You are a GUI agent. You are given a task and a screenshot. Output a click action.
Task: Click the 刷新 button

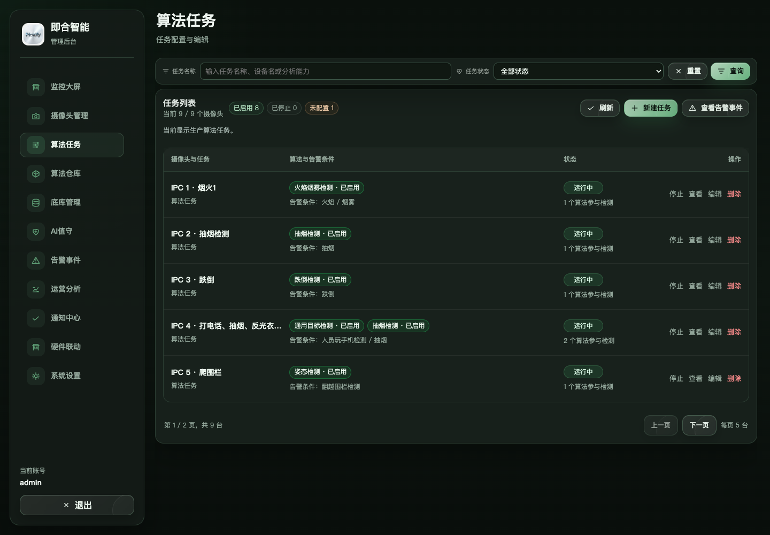(600, 108)
